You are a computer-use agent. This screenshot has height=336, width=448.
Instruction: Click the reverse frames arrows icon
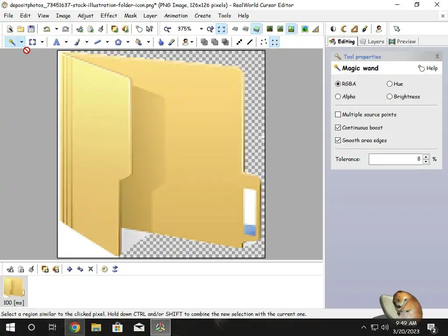[x=115, y=269]
